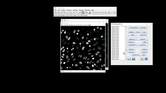Click the blue info icon in RoiManager3D
Screen dimensions: 166x93
[146, 59]
